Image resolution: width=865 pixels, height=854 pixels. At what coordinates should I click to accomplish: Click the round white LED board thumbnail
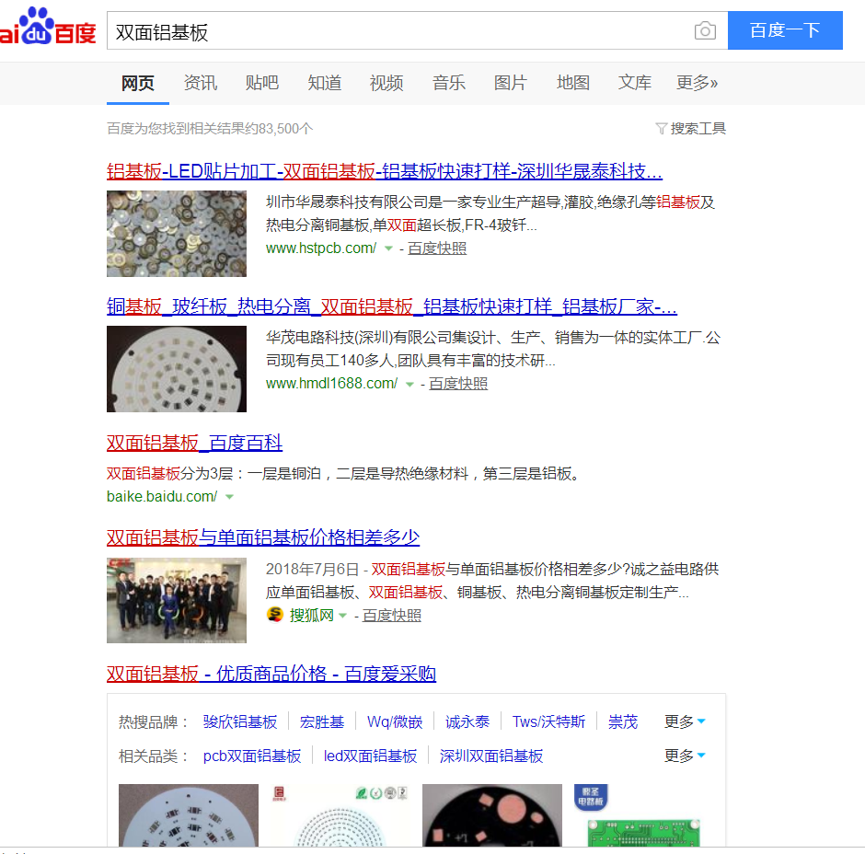[177, 368]
